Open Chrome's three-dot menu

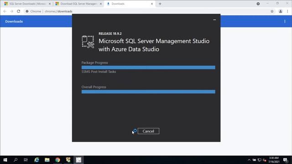click(x=287, y=11)
